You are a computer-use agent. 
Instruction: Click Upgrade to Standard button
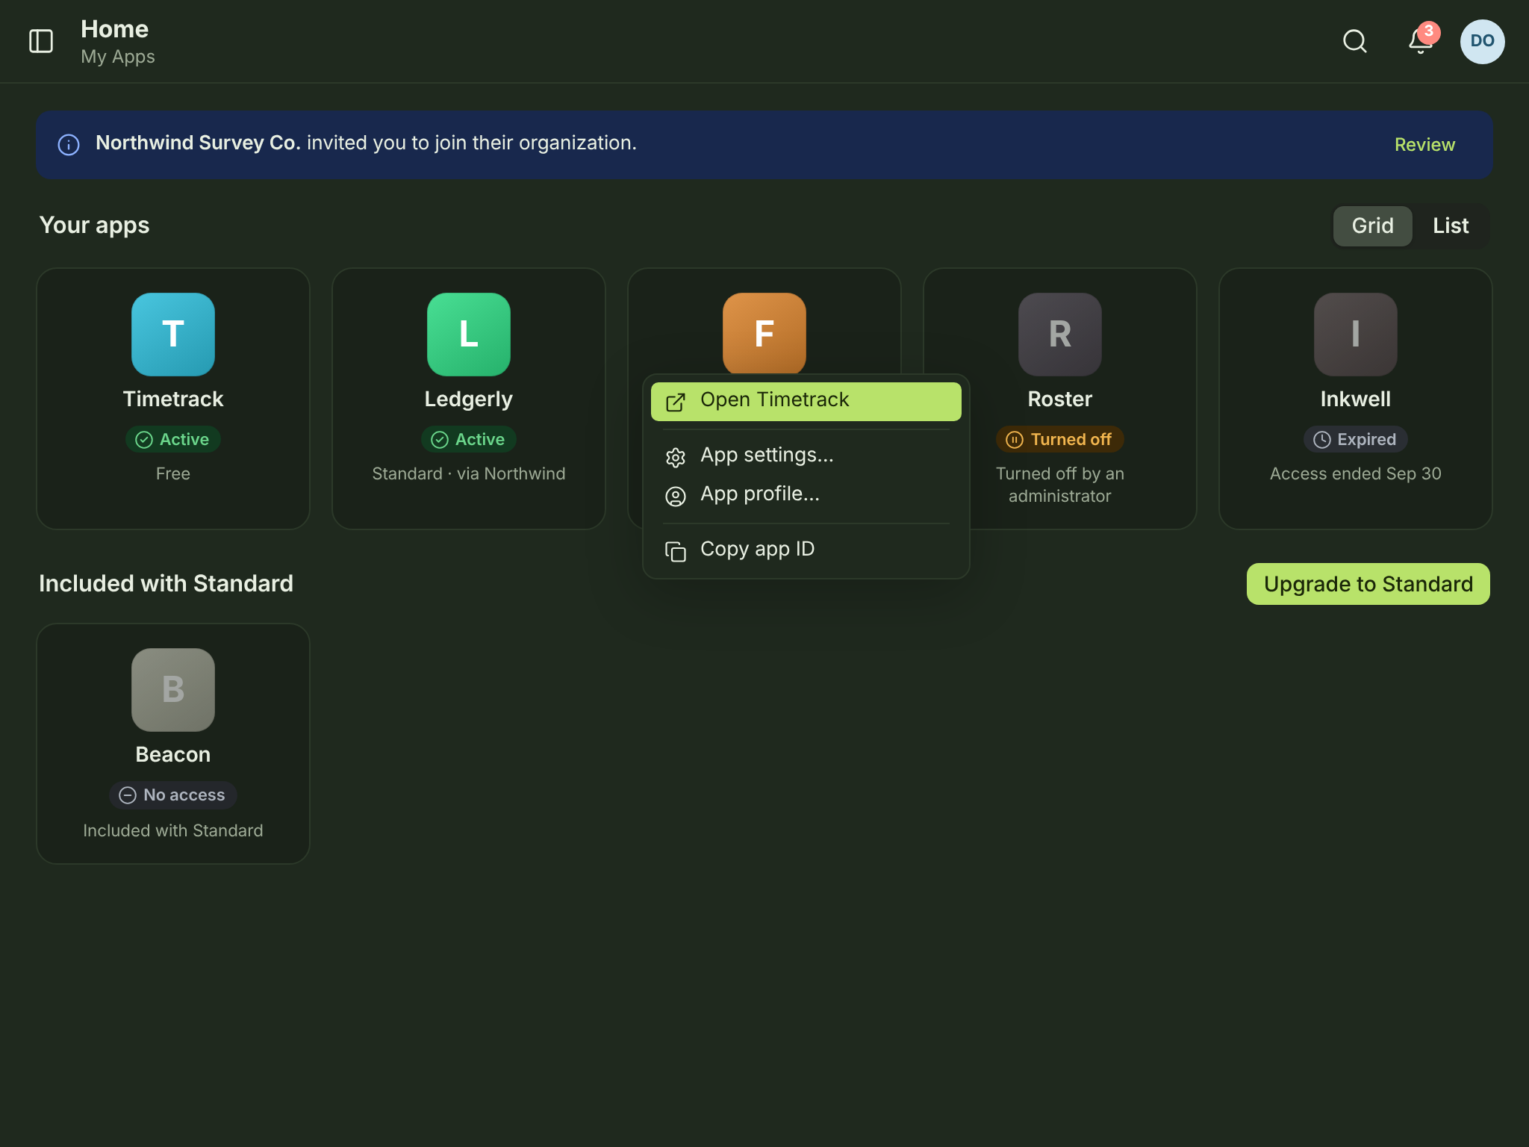[x=1368, y=584]
